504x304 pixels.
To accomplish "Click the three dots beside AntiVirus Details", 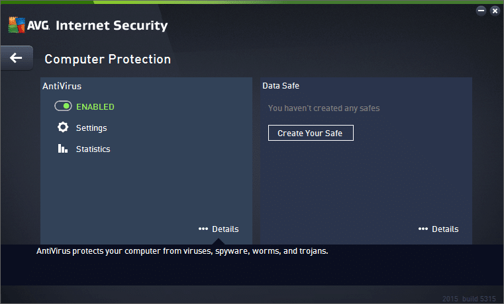I will tap(203, 229).
